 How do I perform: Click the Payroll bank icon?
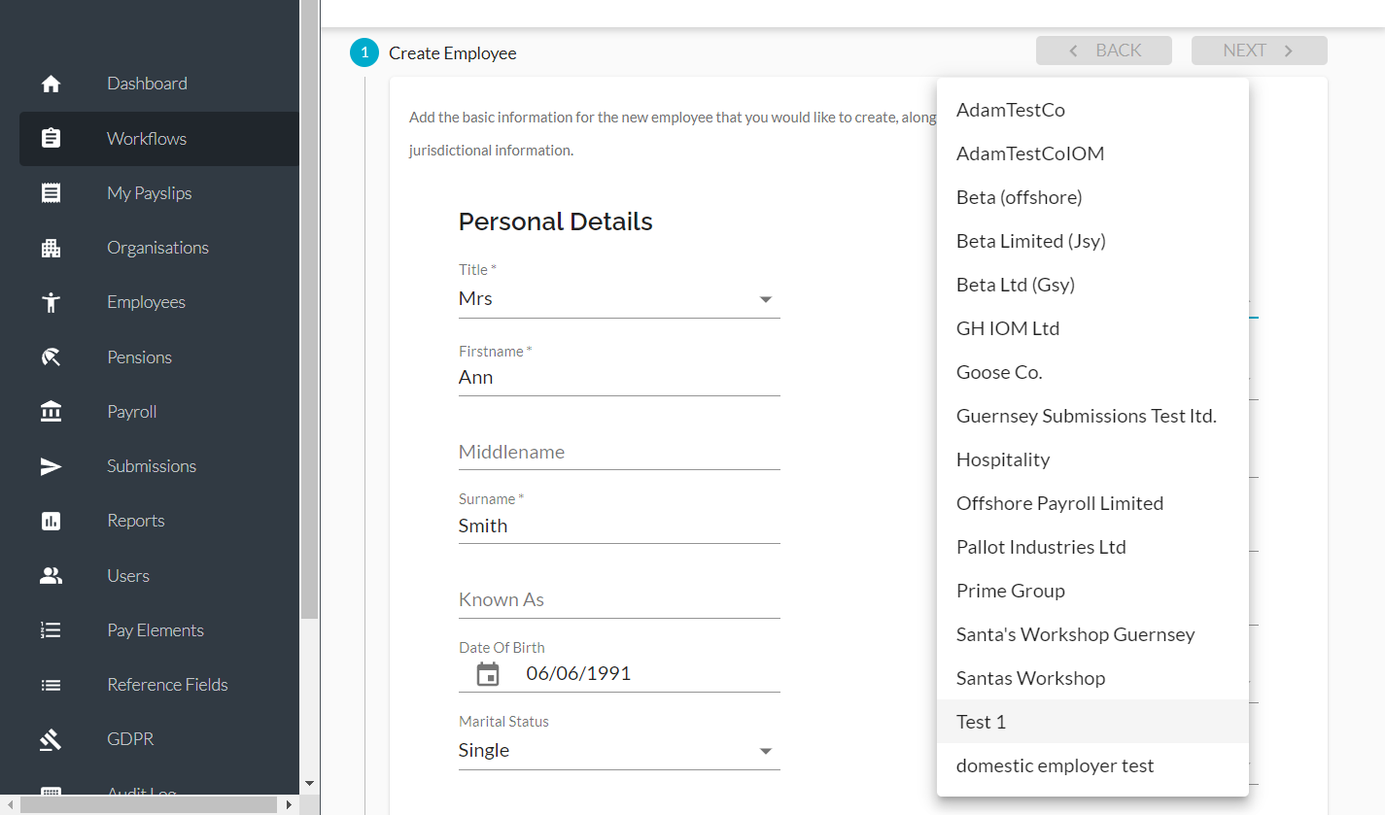click(52, 412)
